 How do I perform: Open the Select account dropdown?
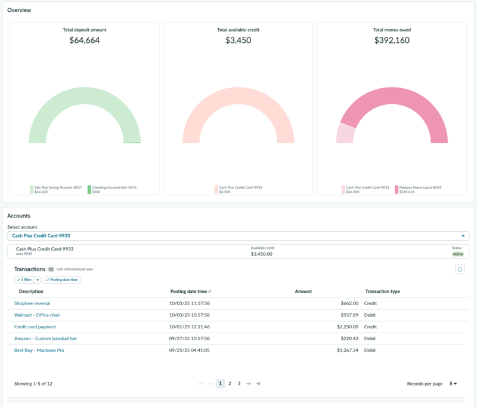[x=238, y=236]
